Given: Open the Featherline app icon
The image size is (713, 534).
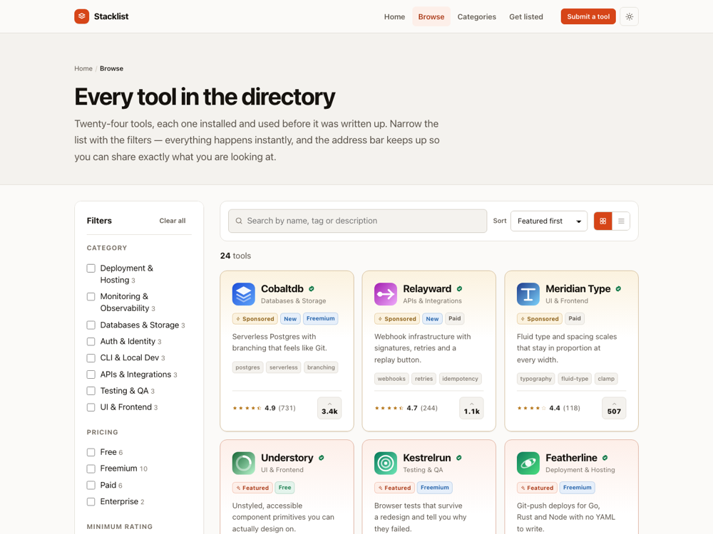Looking at the screenshot, I should tap(528, 464).
